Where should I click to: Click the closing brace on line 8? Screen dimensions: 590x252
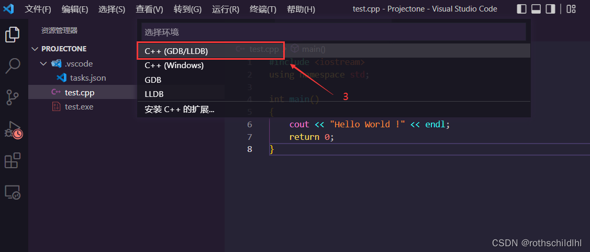[272, 149]
